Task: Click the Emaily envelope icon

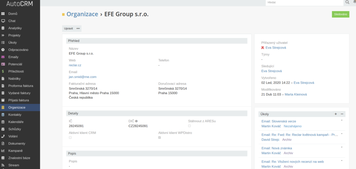Action: click(3, 57)
